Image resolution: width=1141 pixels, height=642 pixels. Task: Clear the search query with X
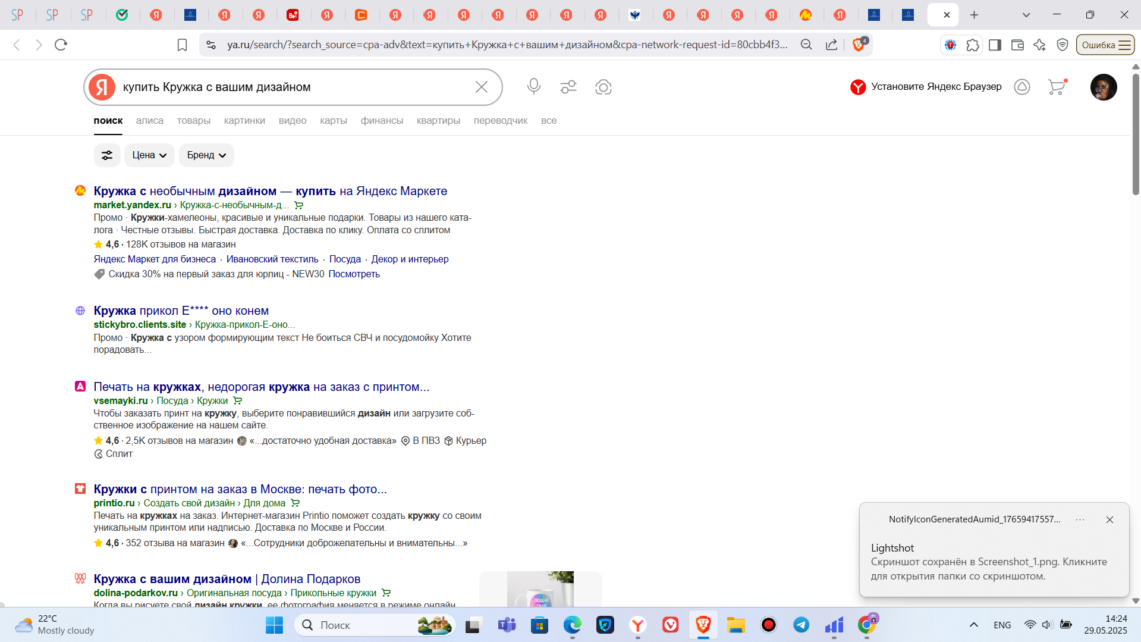(482, 87)
